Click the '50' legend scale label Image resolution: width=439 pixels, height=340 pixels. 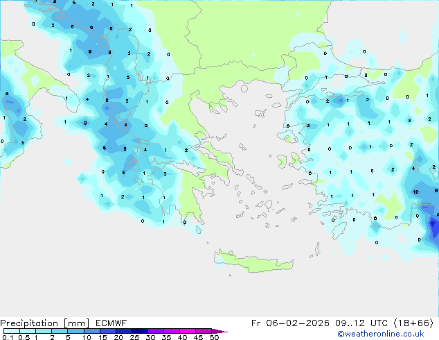[x=214, y=337]
